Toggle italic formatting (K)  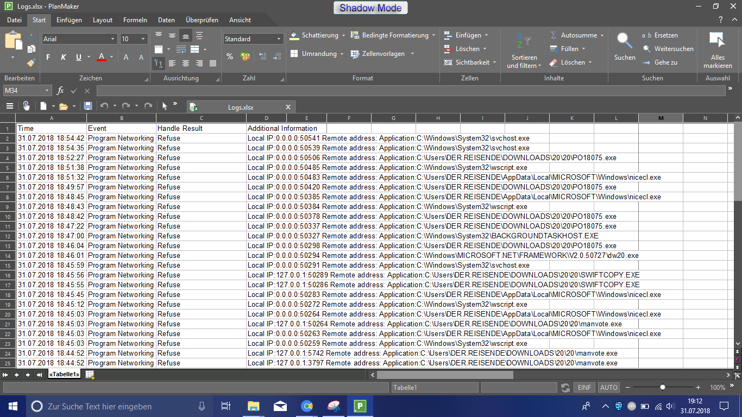click(x=63, y=57)
